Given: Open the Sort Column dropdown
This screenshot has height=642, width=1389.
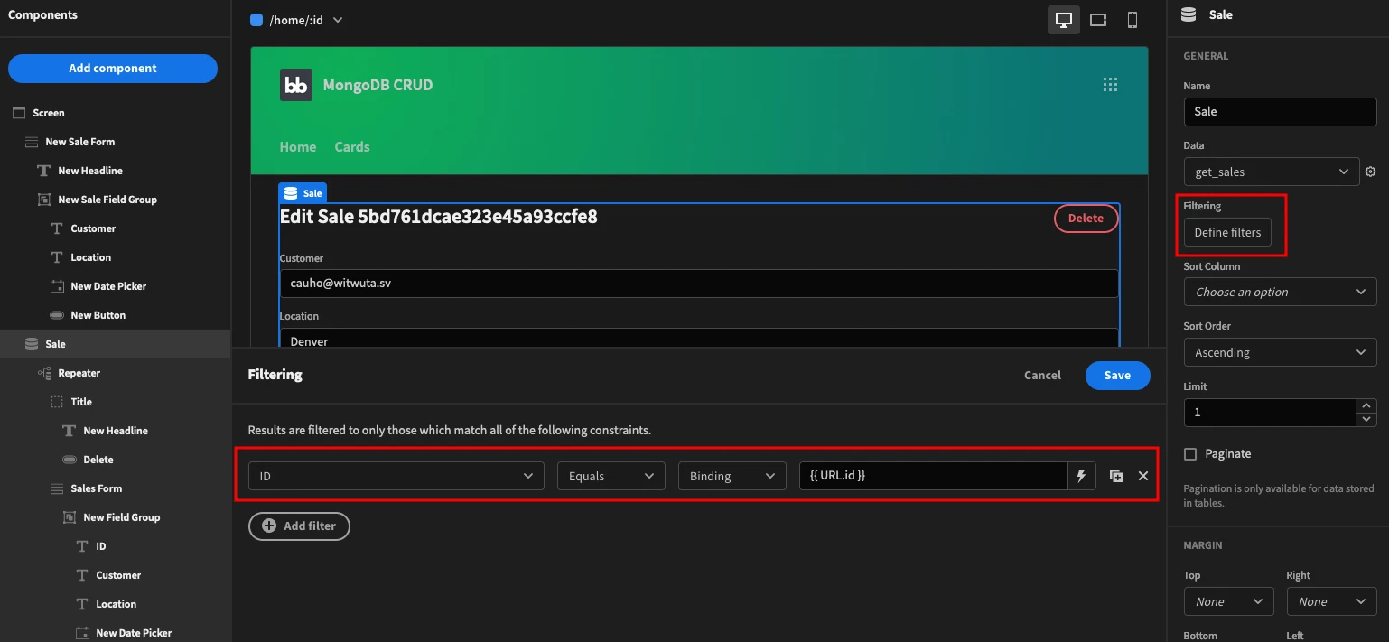Looking at the screenshot, I should [1280, 292].
